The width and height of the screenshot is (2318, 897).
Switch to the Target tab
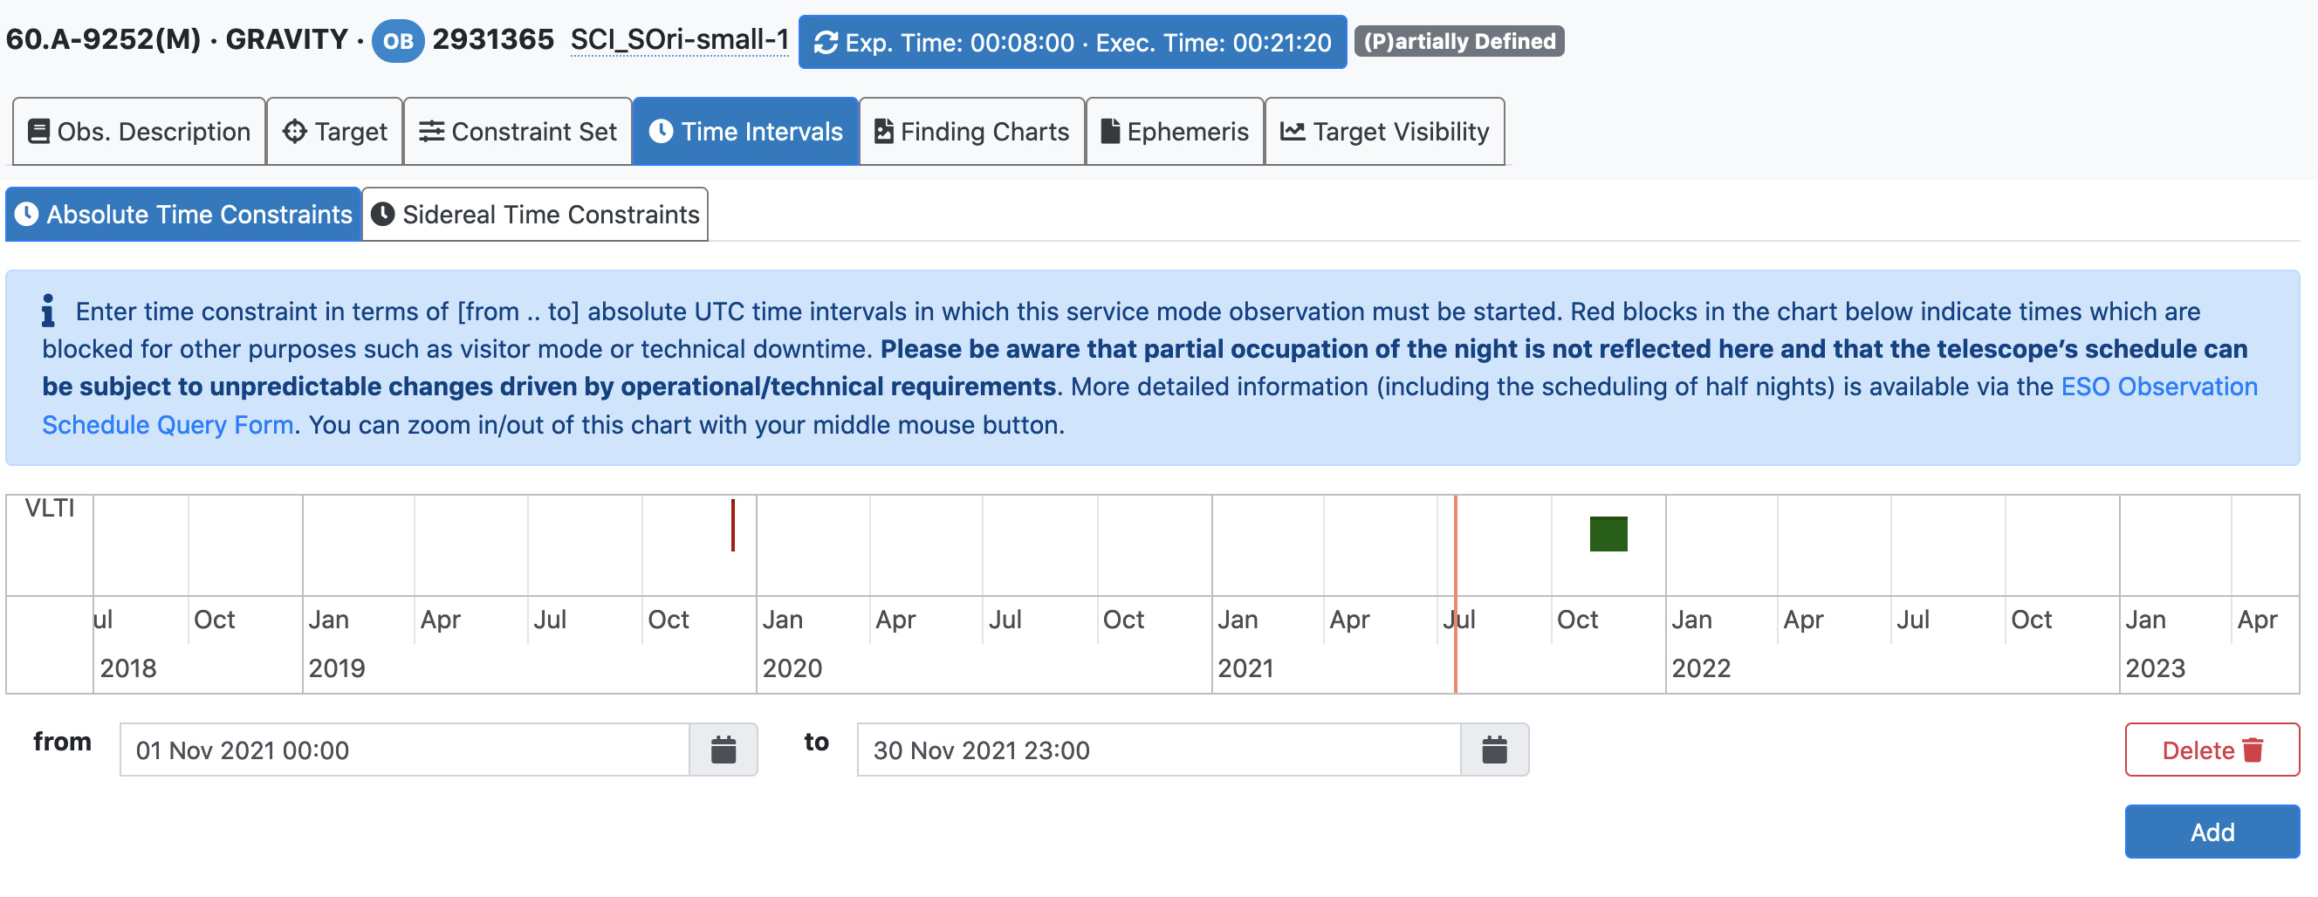coord(335,132)
